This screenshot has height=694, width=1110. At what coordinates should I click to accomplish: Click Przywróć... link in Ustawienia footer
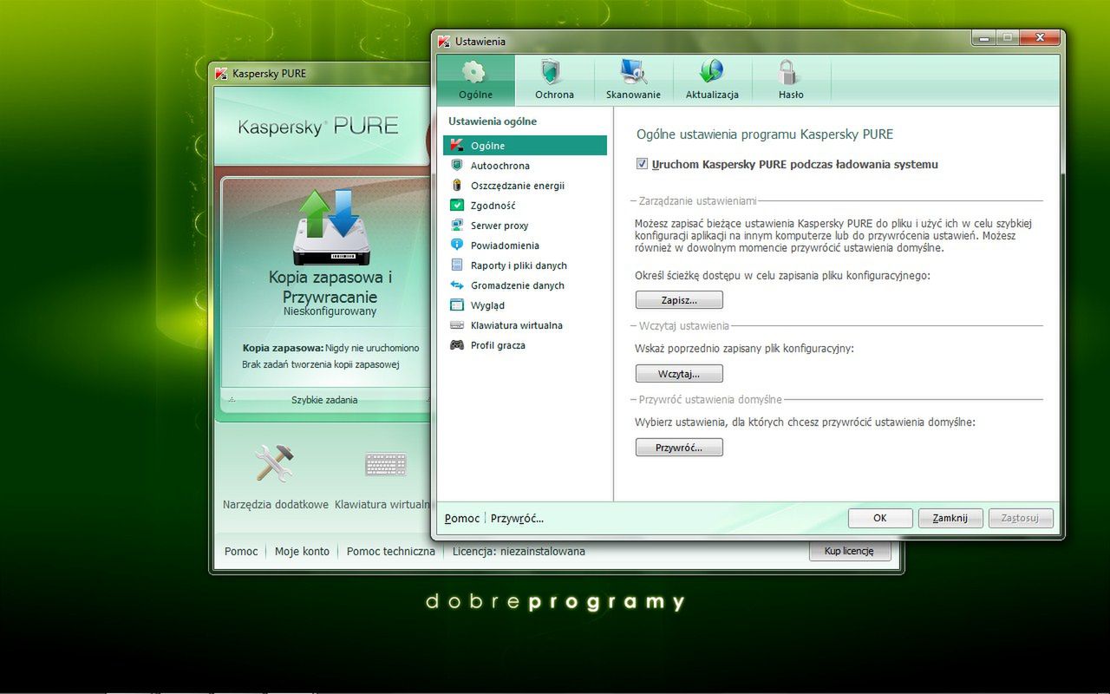click(x=517, y=518)
